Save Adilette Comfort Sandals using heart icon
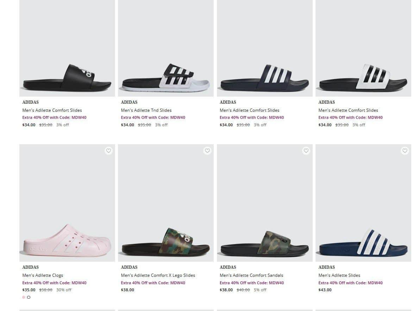Screen dimensions: 419x311 click(306, 151)
